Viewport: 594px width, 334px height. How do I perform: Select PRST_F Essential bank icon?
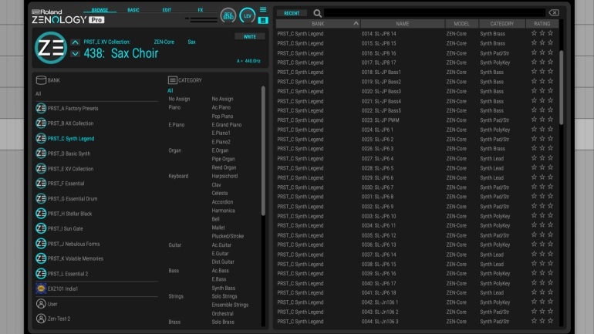pos(41,184)
